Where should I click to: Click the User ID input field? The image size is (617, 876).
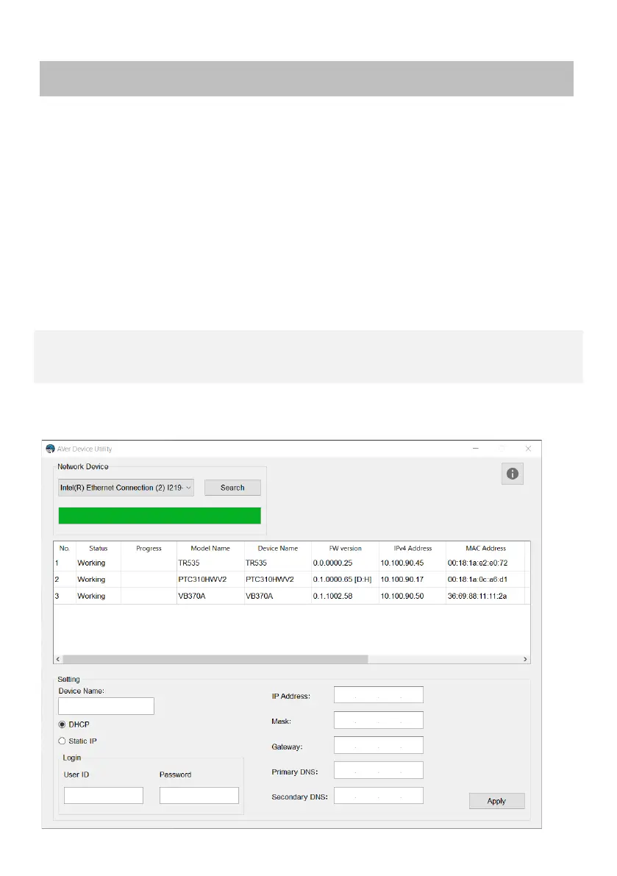tap(103, 796)
